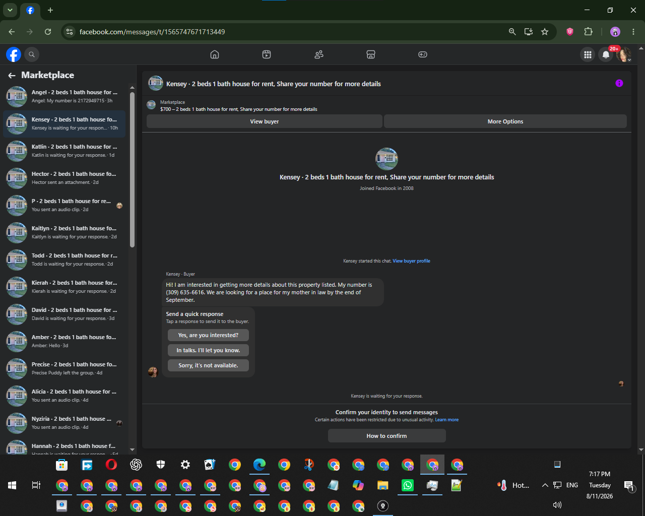Viewport: 645px width, 516px height.
Task: Select the Facebook browser tab
Action: [30, 10]
